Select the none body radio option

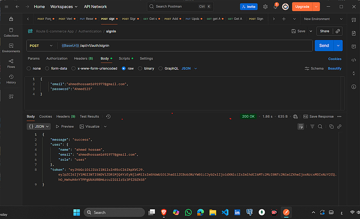[29, 68]
